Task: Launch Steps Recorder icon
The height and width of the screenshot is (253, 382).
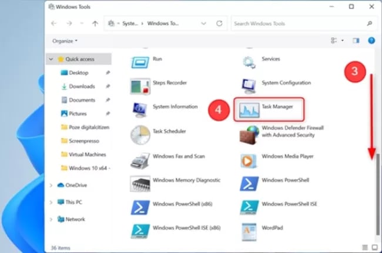Action: tap(140, 86)
